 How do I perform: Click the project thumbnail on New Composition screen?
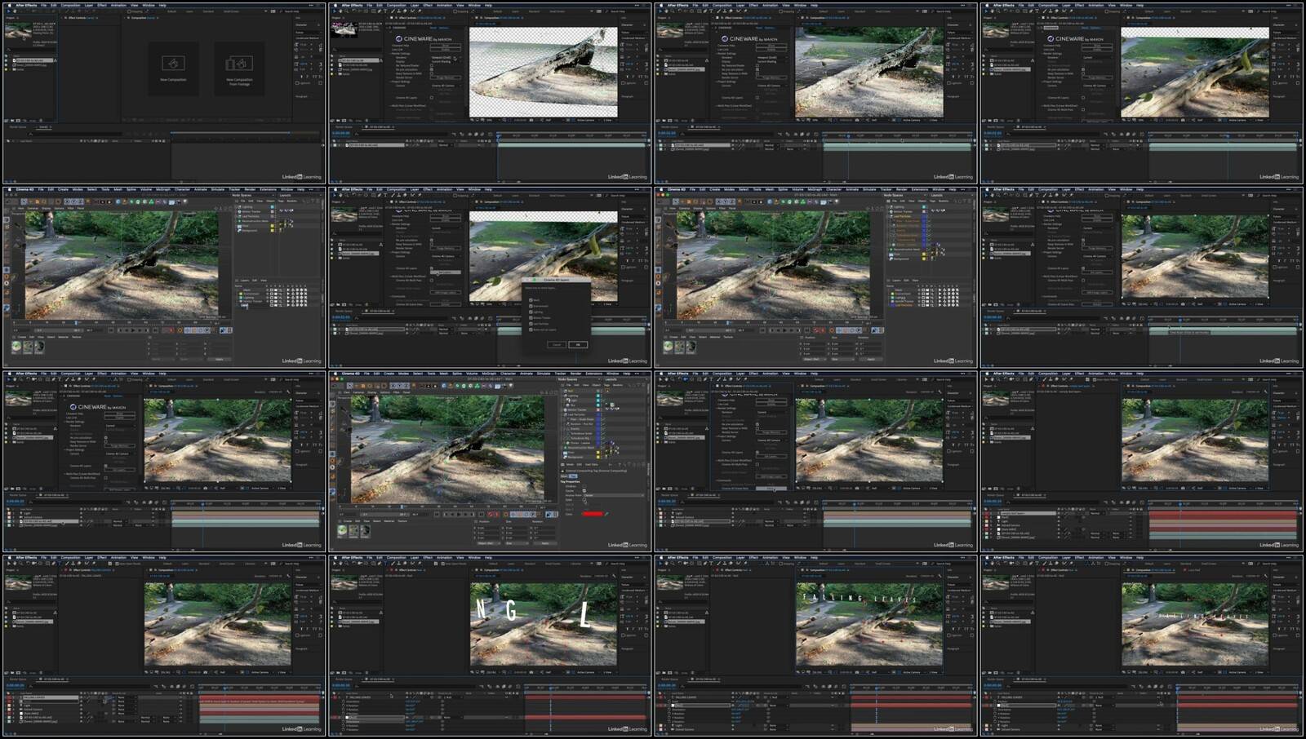(17, 31)
